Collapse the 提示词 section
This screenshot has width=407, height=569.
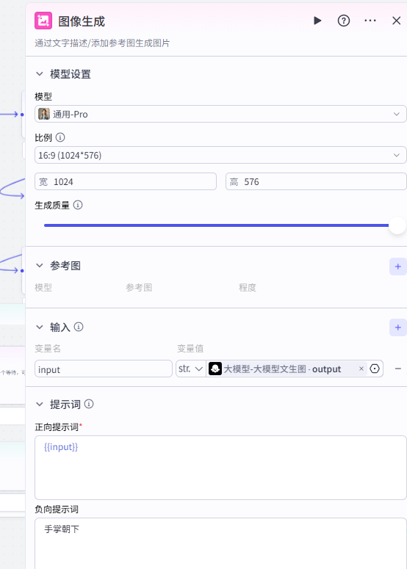coord(40,405)
